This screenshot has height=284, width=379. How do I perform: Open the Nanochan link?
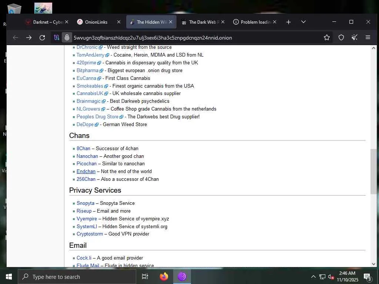pyautogui.click(x=87, y=156)
